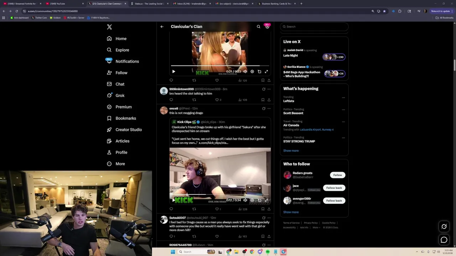Open more options on once8's post
This screenshot has width=456, height=256.
(x=269, y=108)
